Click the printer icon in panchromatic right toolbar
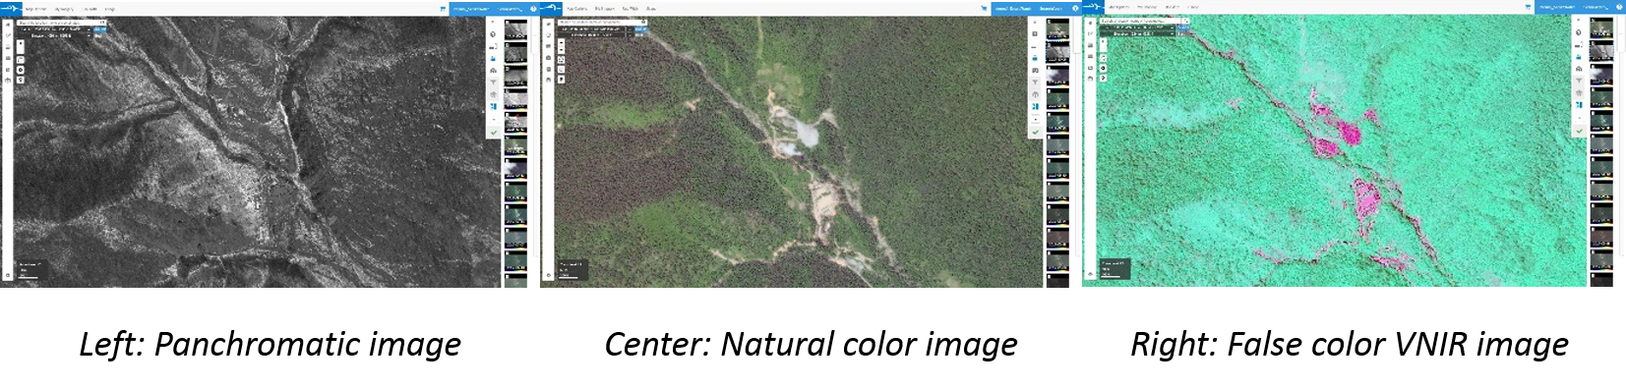This screenshot has width=1626, height=388. 493,71
